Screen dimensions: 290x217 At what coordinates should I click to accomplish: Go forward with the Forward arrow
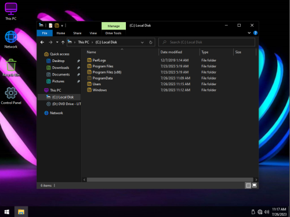coord(50,42)
